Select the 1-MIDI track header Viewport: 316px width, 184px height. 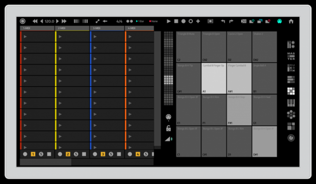[37, 28]
